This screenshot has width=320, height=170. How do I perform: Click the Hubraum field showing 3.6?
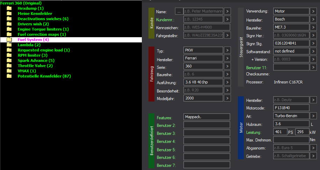coord(291,124)
